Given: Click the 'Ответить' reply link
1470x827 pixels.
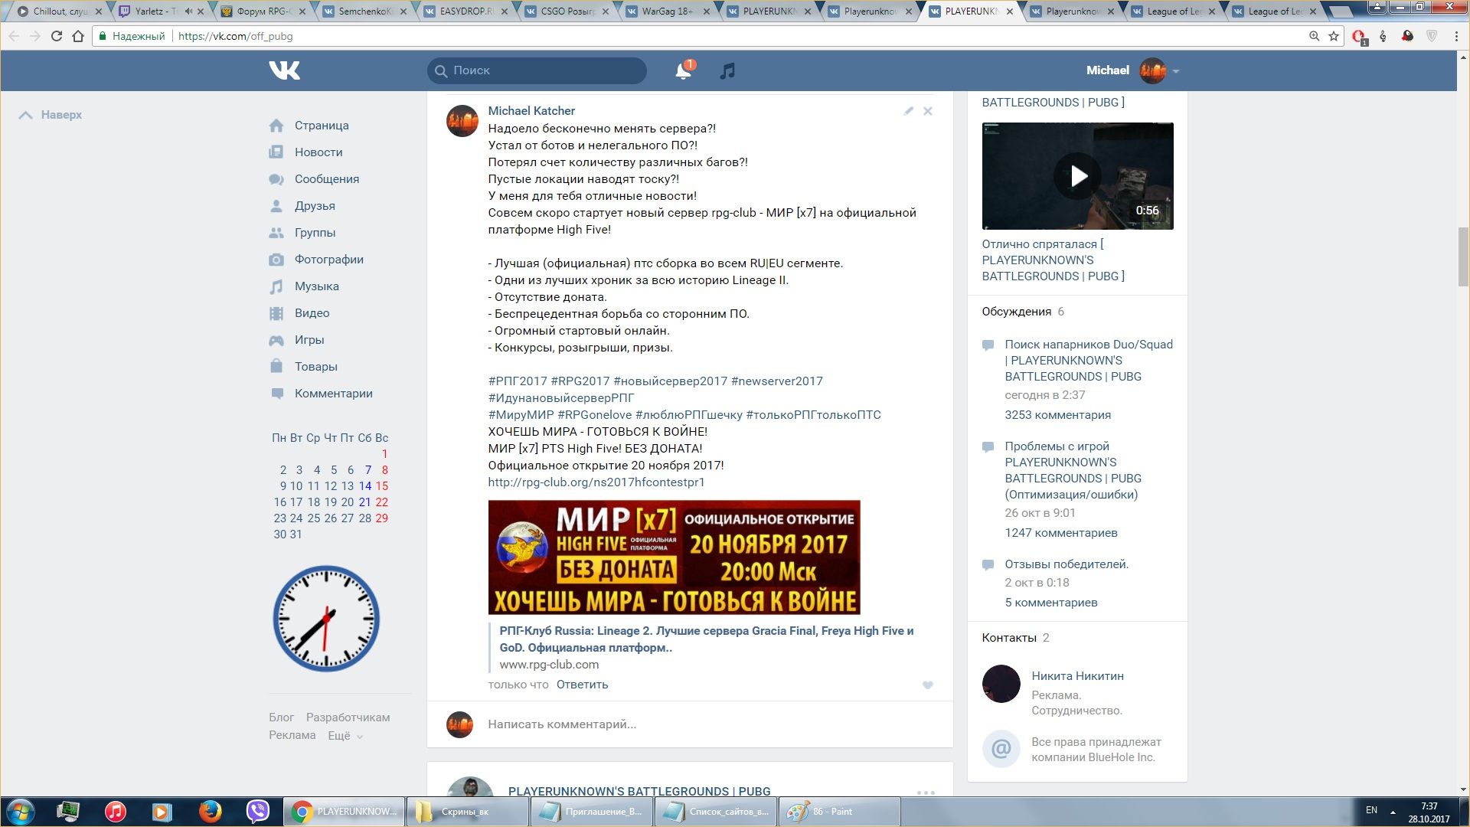Looking at the screenshot, I should (x=582, y=685).
